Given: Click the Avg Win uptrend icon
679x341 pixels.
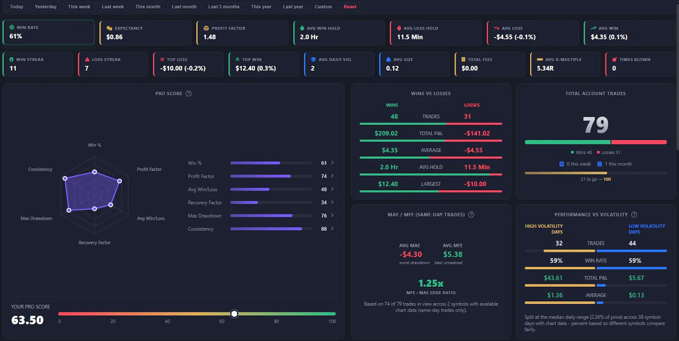Looking at the screenshot, I should pos(593,28).
